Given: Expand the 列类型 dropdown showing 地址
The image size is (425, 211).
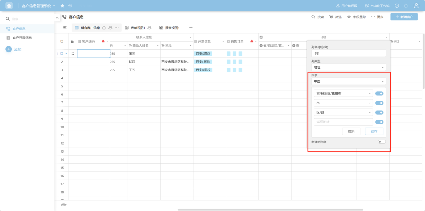Looking at the screenshot, I should (x=348, y=67).
